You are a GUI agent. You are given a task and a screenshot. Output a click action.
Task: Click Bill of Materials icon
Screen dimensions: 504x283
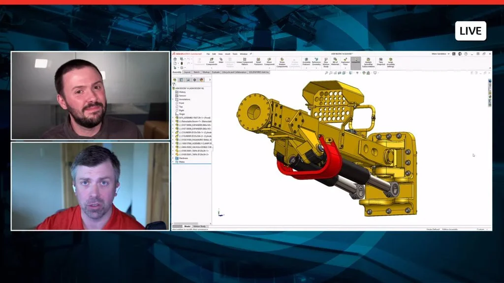coord(335,61)
